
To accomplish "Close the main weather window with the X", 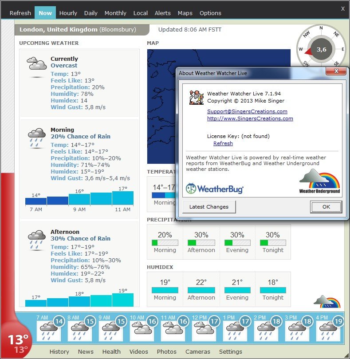I will point(342,9).
